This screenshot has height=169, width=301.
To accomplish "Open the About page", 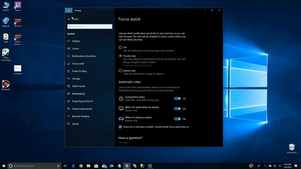I will click(75, 124).
